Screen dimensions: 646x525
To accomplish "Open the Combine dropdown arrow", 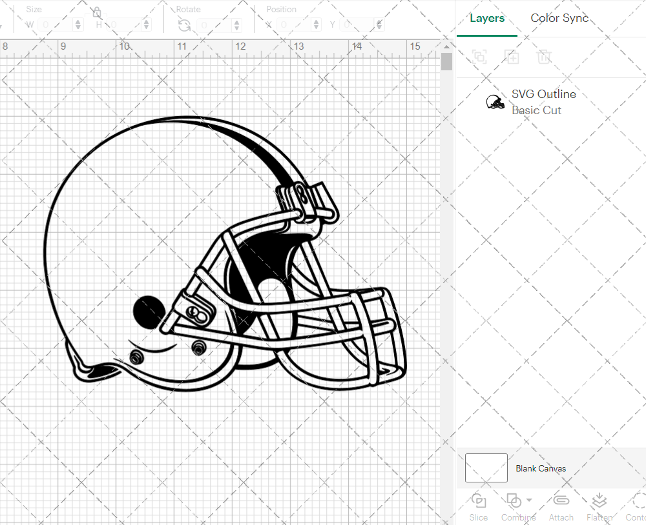I will tap(529, 500).
